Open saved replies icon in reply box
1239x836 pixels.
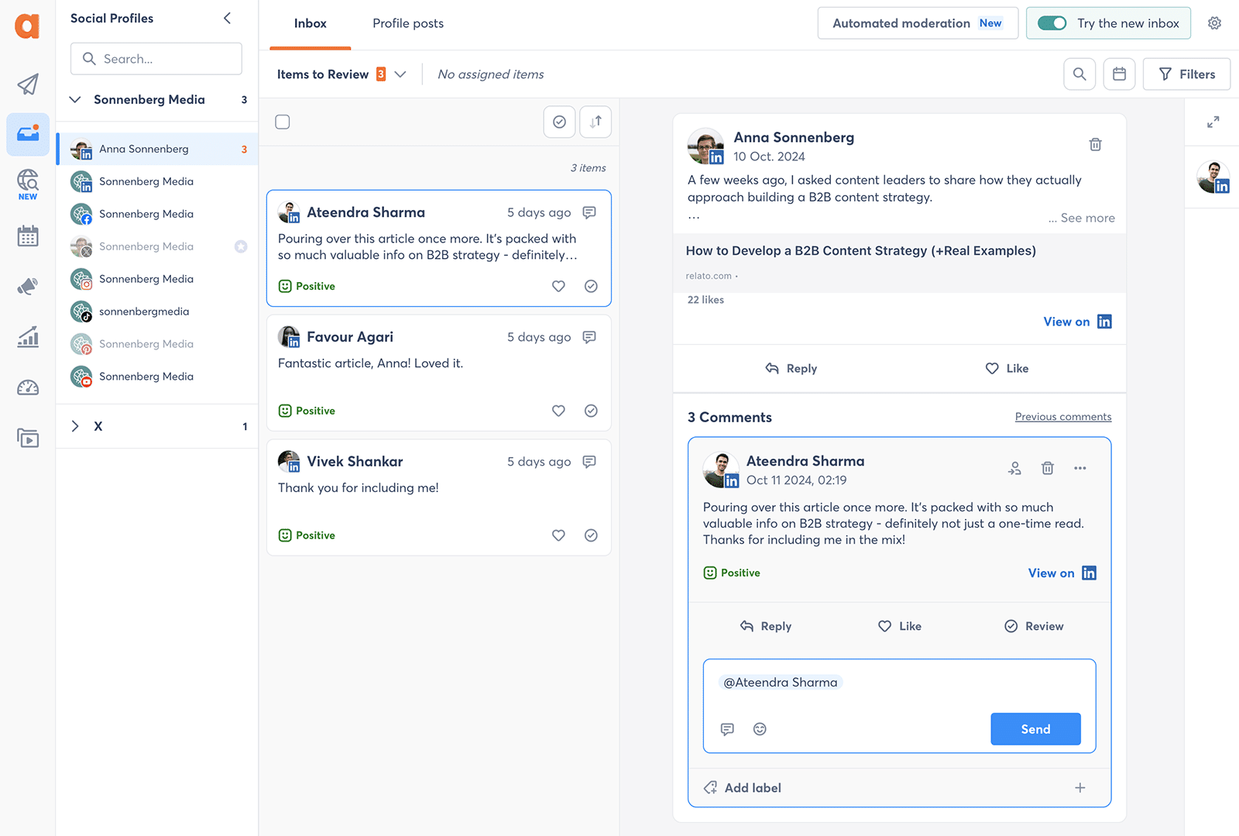click(x=727, y=729)
